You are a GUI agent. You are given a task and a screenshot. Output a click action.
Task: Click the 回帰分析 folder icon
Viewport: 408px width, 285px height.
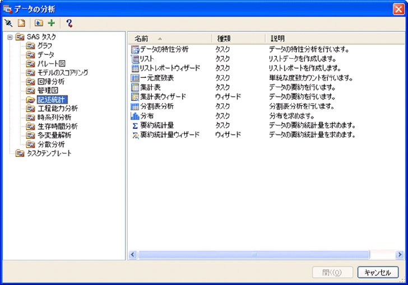30,82
